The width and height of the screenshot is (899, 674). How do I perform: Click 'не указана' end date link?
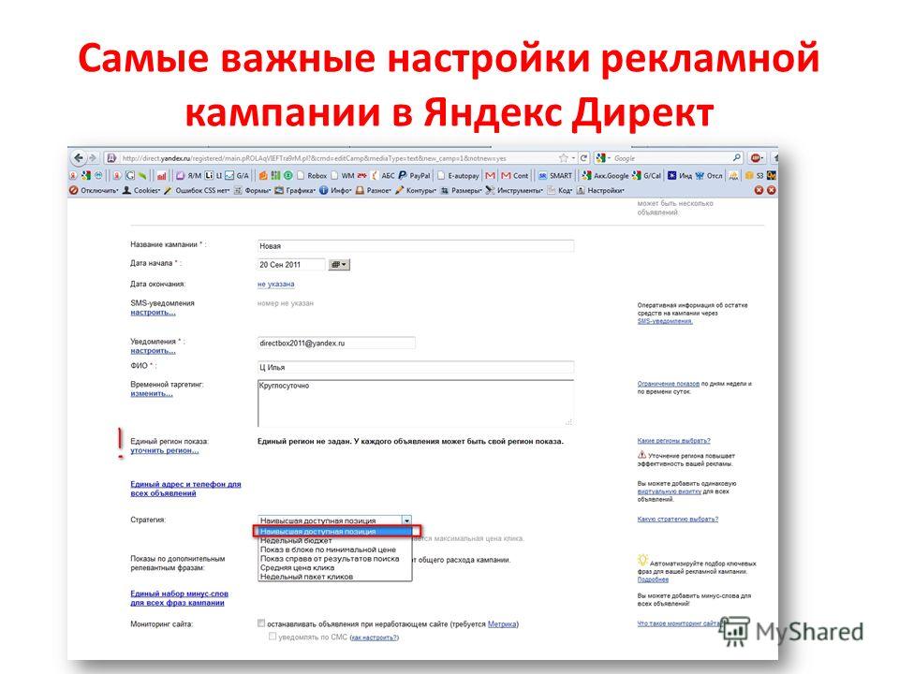point(275,284)
